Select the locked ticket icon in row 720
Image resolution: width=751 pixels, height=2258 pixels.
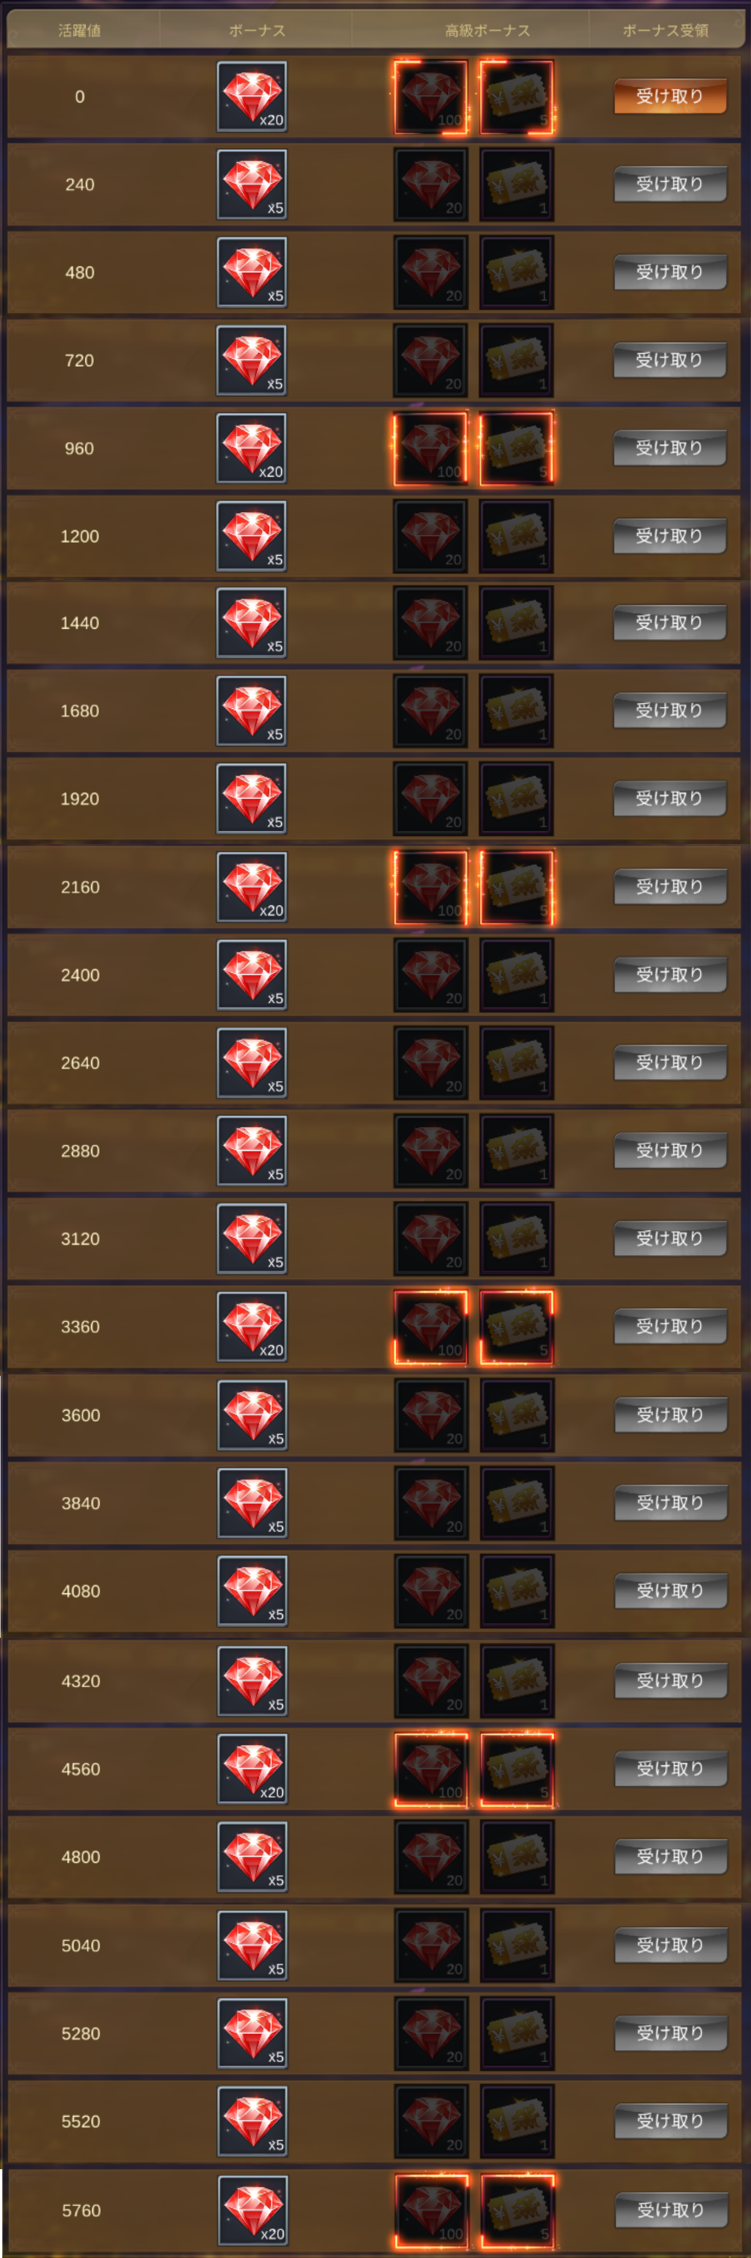[x=517, y=360]
